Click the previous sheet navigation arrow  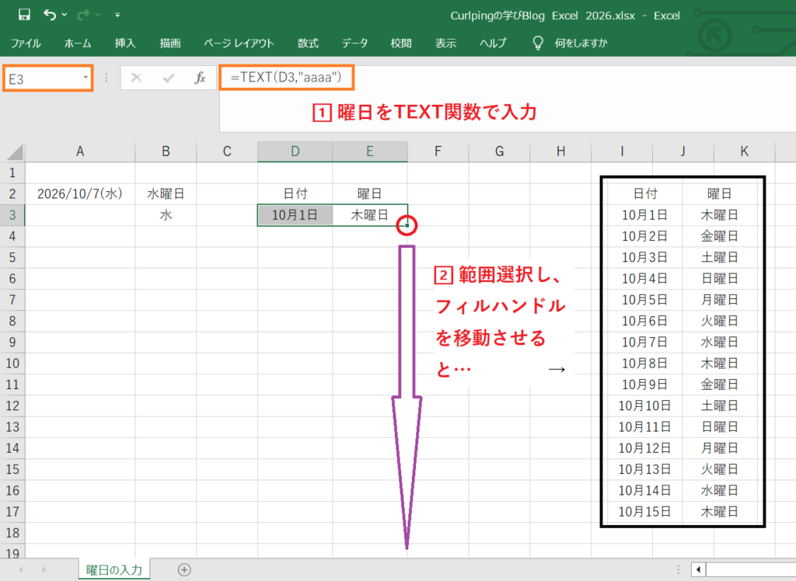tap(21, 570)
